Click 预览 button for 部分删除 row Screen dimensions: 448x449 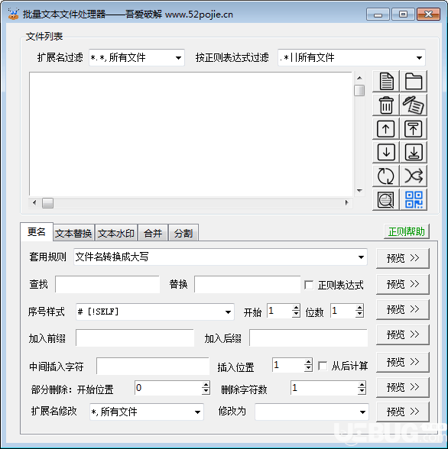click(403, 387)
